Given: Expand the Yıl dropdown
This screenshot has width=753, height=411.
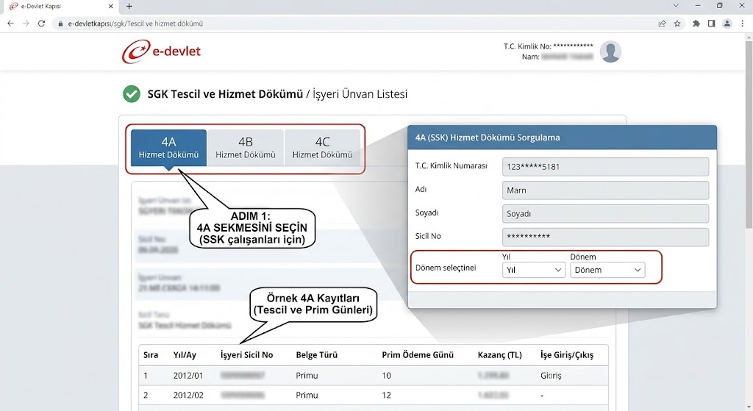Looking at the screenshot, I should pos(534,270).
